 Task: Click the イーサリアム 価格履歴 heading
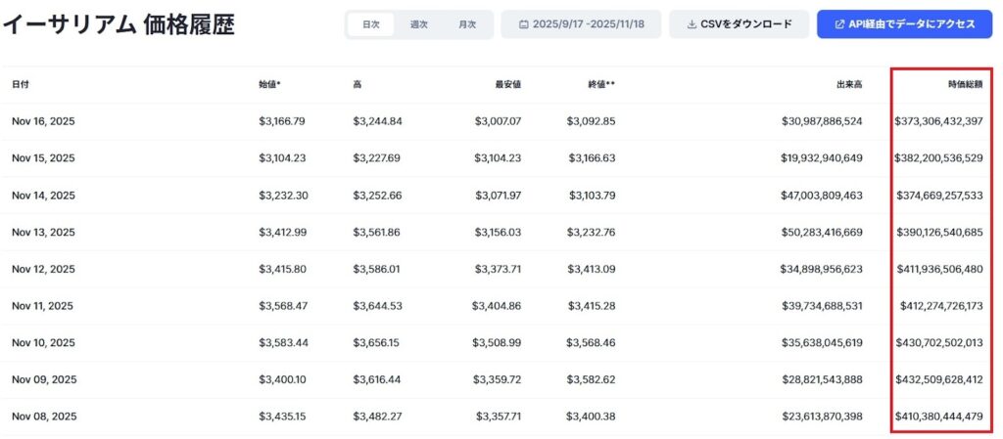(119, 24)
